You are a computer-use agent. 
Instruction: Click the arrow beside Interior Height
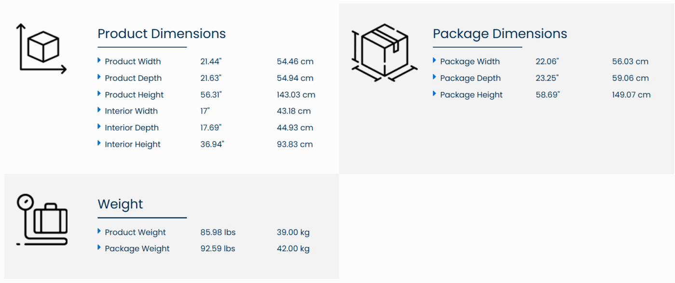click(x=99, y=143)
